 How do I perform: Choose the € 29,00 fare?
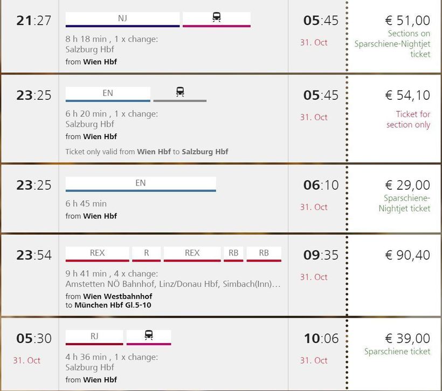pyautogui.click(x=408, y=185)
